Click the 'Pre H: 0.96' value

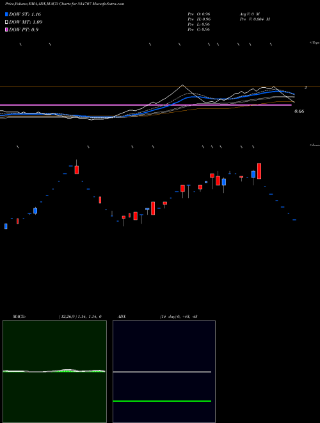[199, 19]
